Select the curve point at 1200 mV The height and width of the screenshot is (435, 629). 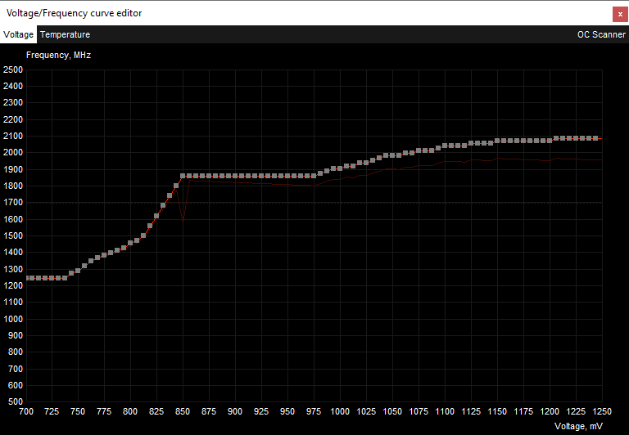pos(550,141)
